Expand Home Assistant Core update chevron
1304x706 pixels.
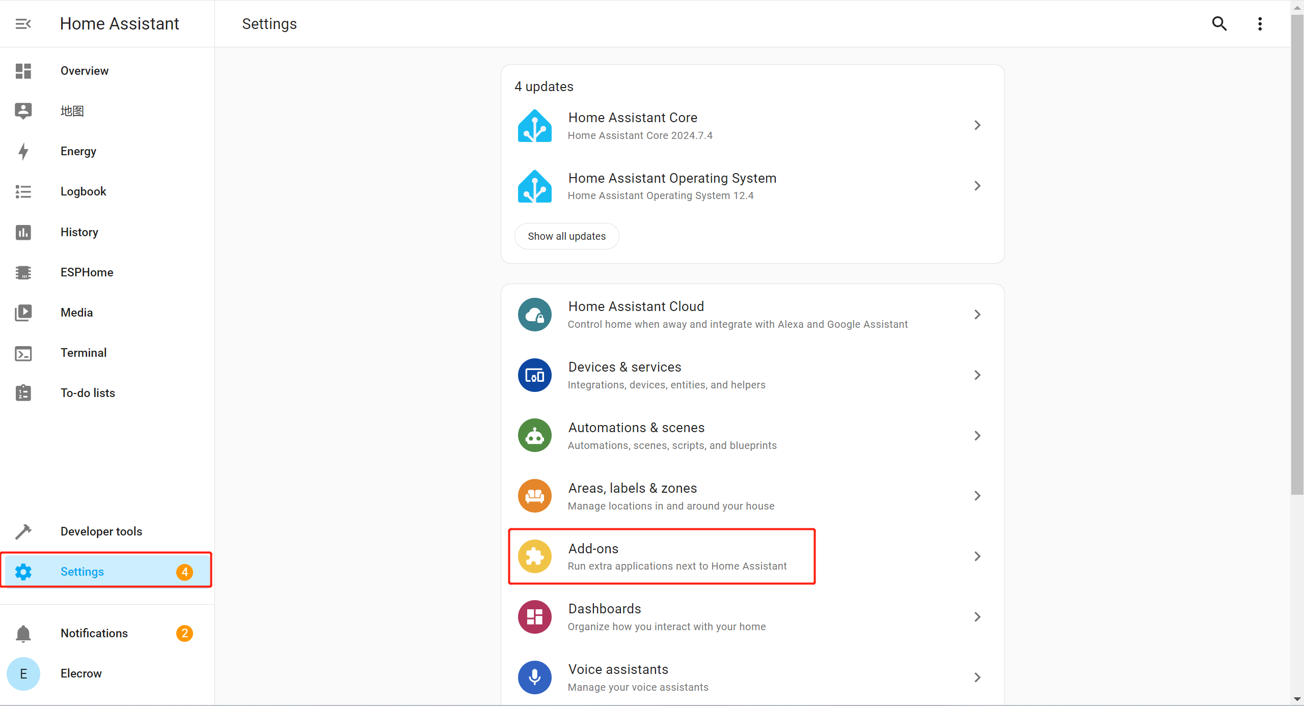(977, 125)
